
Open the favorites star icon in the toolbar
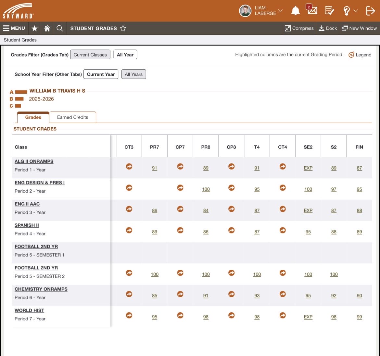click(x=35, y=28)
